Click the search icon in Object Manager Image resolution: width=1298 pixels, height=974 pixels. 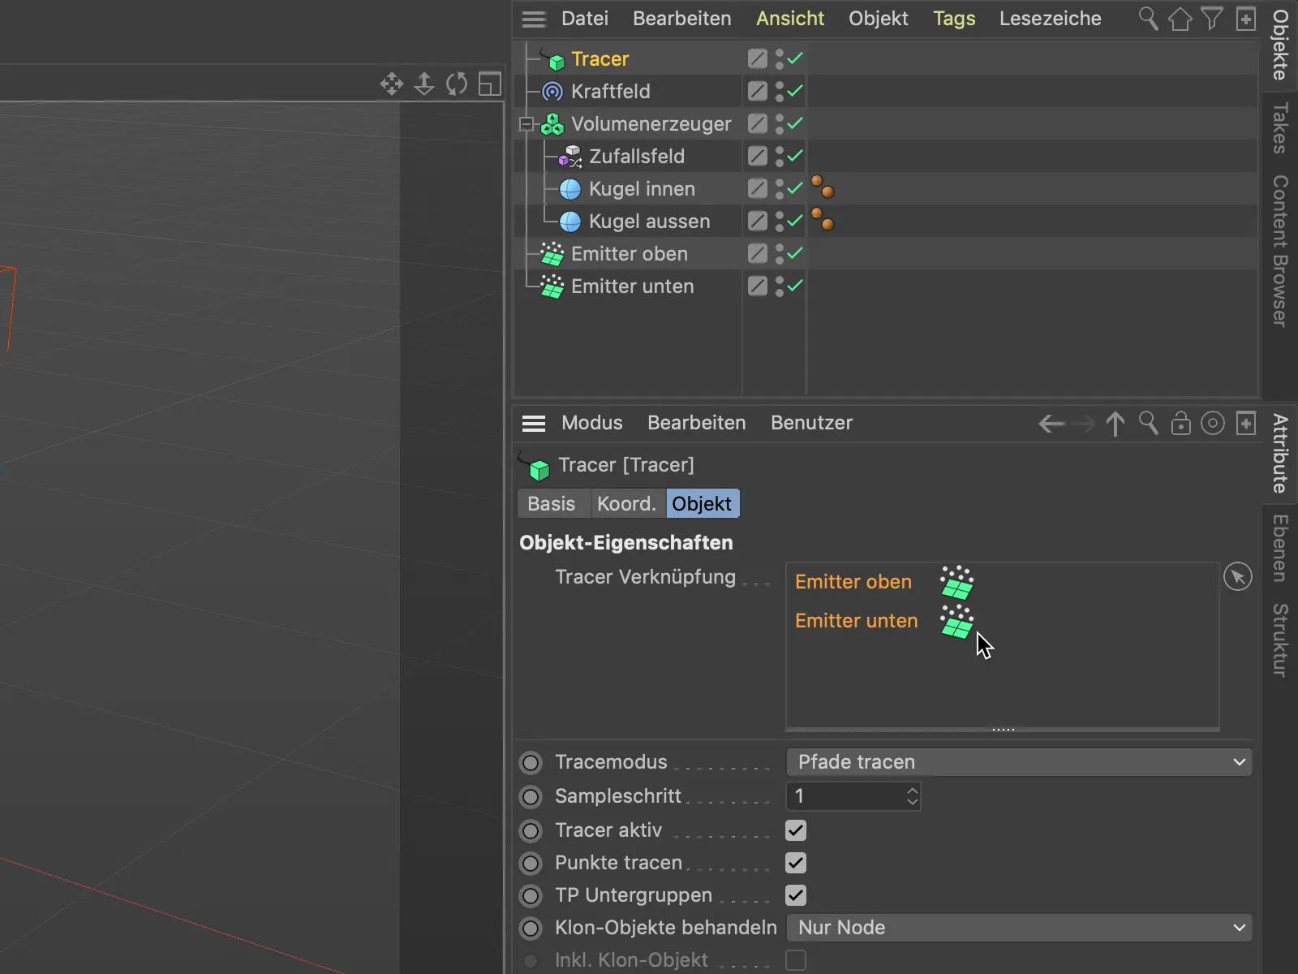(x=1148, y=18)
